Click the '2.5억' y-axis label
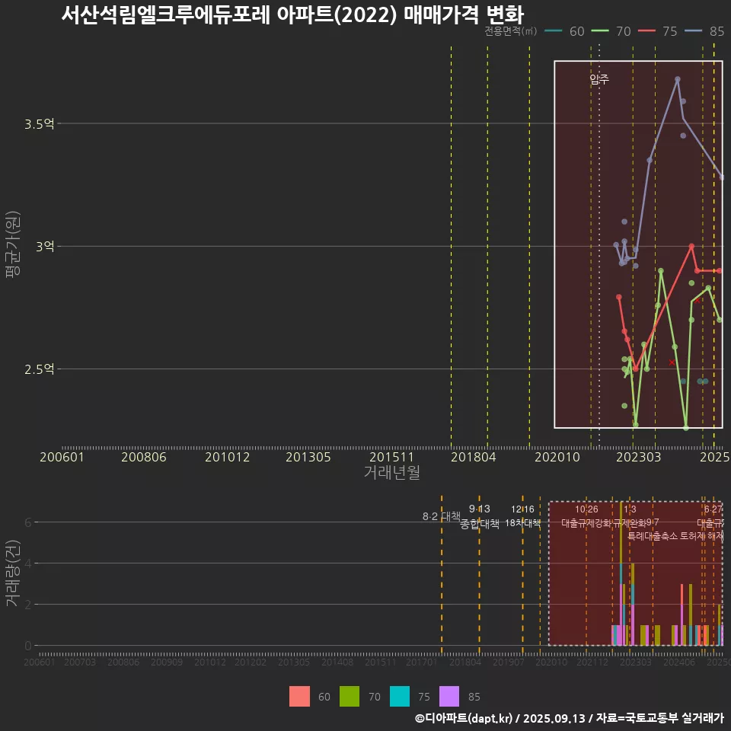The height and width of the screenshot is (731, 731). point(40,369)
